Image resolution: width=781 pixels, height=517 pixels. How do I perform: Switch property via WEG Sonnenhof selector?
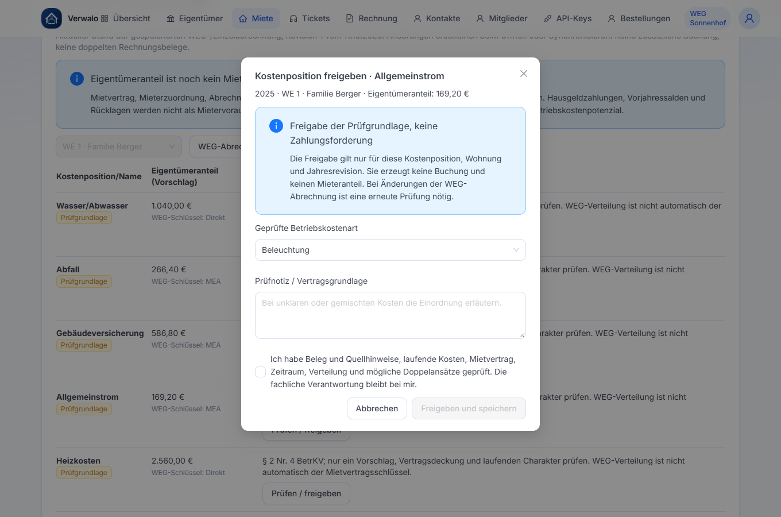point(708,18)
